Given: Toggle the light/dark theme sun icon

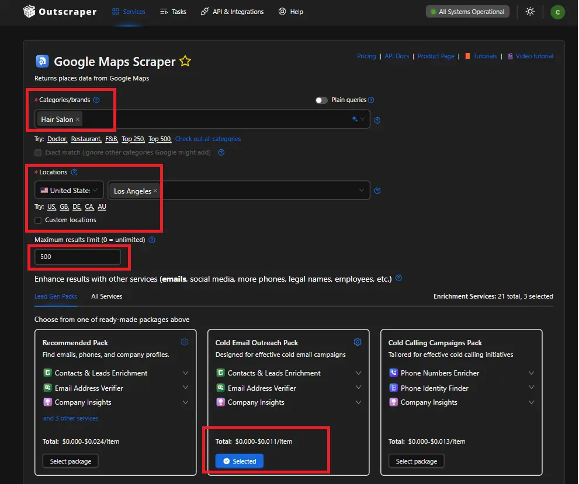Looking at the screenshot, I should (530, 12).
